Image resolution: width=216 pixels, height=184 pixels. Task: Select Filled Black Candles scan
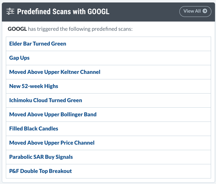point(34,129)
